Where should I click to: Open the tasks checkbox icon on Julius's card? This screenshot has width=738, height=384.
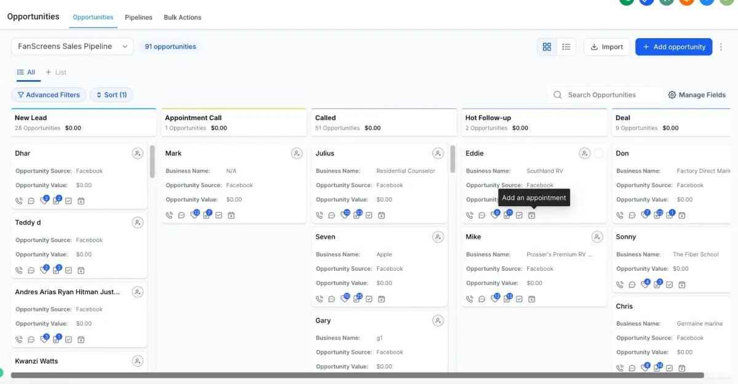coord(369,215)
